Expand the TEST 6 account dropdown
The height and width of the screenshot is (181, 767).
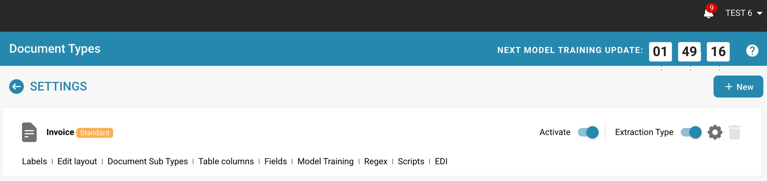pyautogui.click(x=744, y=13)
